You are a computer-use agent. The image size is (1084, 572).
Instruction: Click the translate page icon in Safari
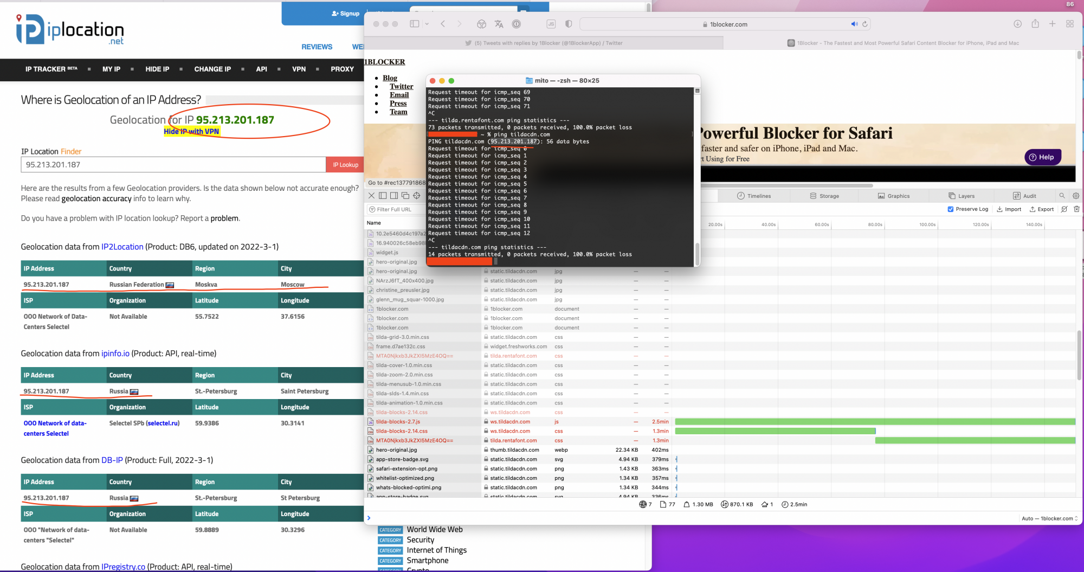coord(499,24)
